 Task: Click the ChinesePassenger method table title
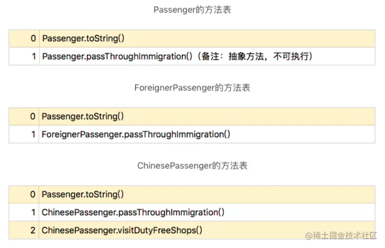click(x=192, y=166)
